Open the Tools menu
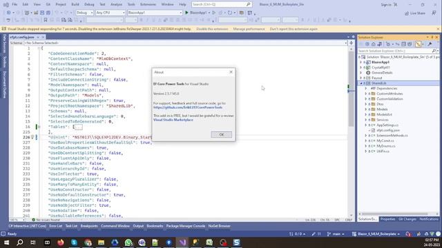442x248 pixels. [131, 5]
